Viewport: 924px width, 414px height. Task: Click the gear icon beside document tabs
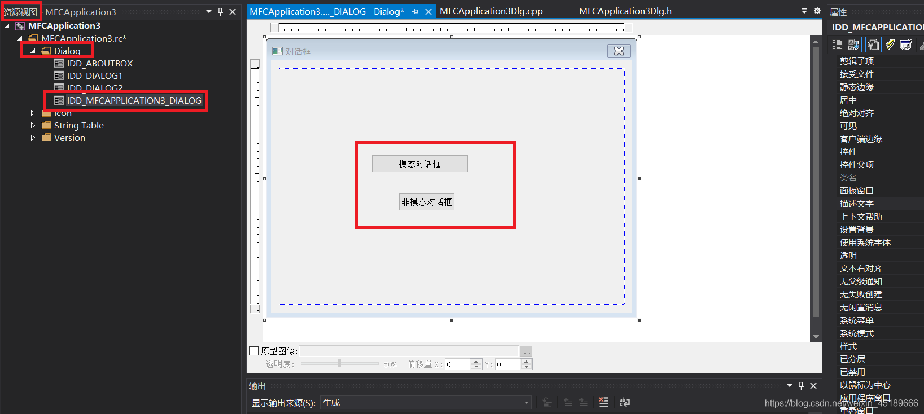tap(817, 11)
